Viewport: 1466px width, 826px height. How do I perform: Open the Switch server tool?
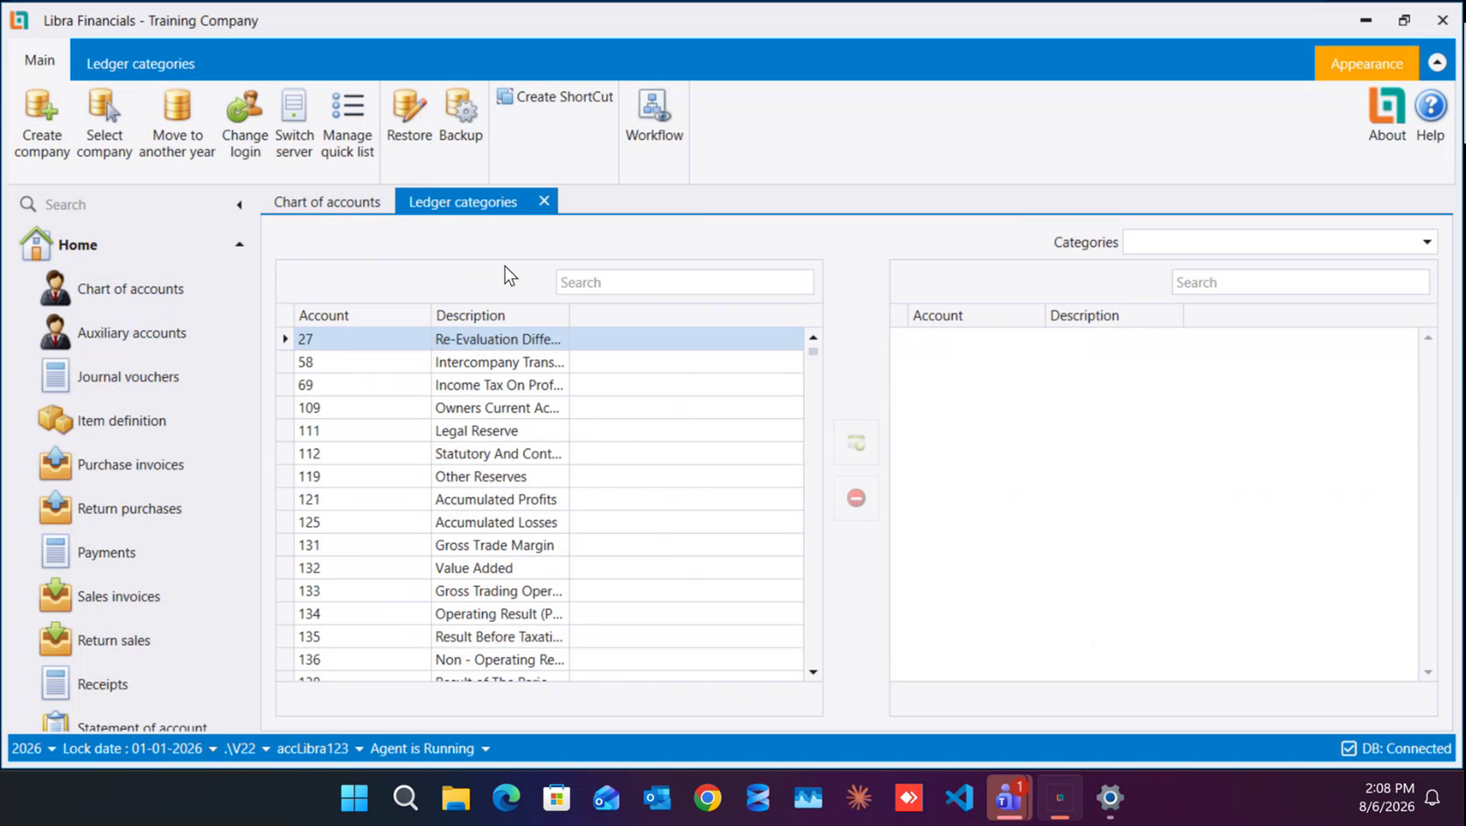294,123
